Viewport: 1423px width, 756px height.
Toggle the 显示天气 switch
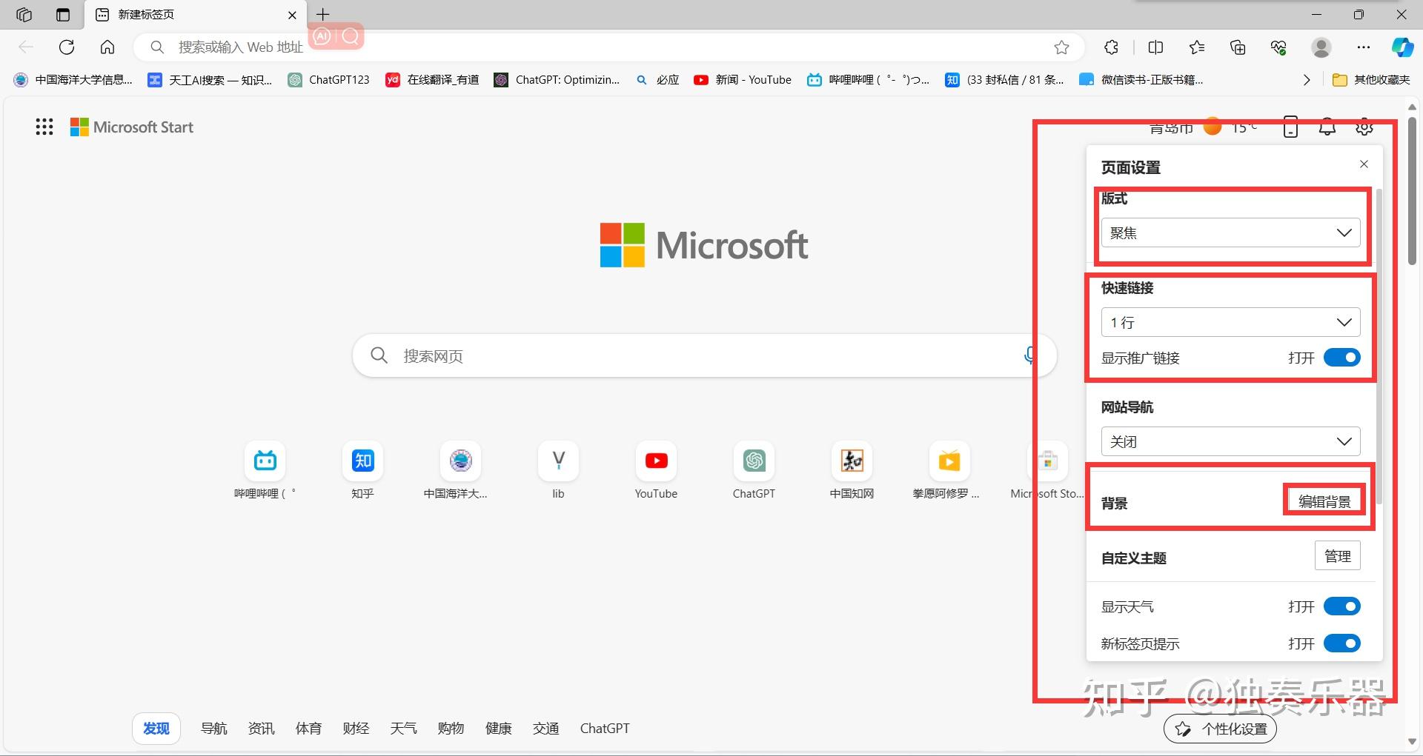click(1342, 606)
